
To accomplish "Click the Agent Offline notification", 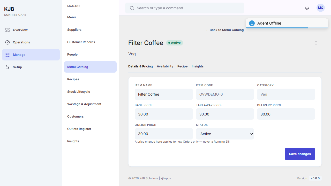I will click(287, 23).
